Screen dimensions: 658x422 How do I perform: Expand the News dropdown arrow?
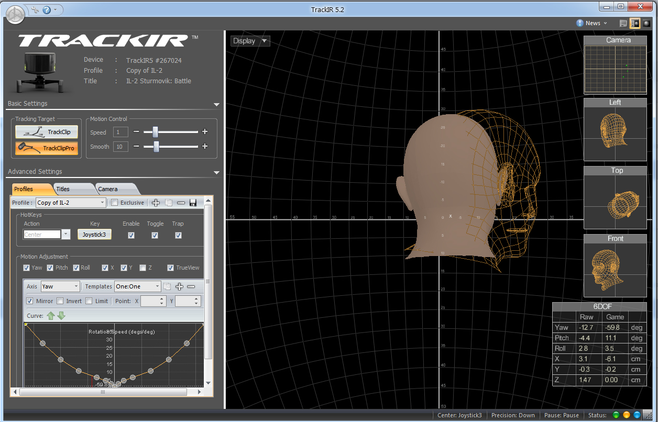(x=606, y=23)
